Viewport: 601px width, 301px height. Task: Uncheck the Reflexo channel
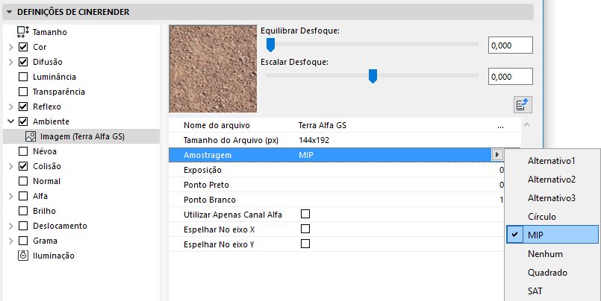(x=23, y=107)
